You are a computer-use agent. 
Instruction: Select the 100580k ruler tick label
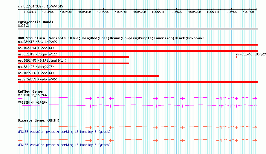pos(213,12)
